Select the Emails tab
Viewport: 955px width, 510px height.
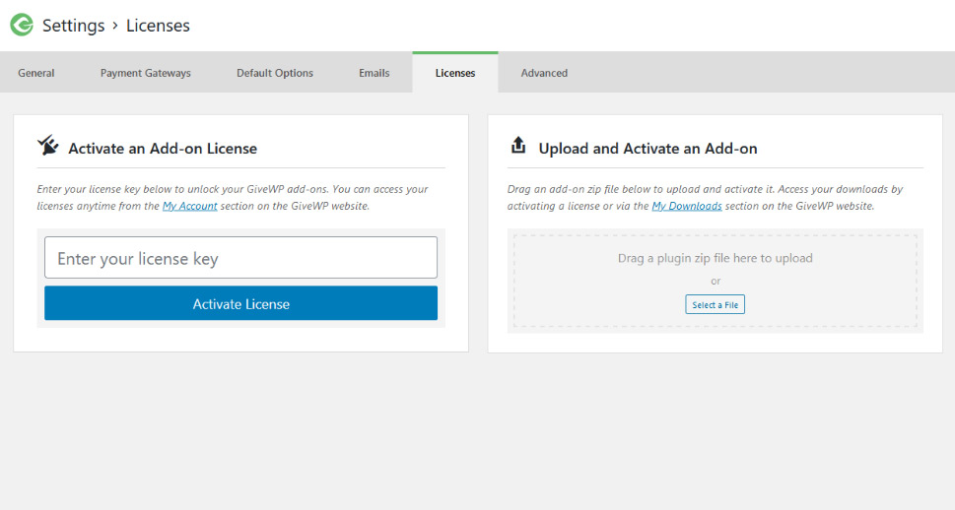(375, 73)
